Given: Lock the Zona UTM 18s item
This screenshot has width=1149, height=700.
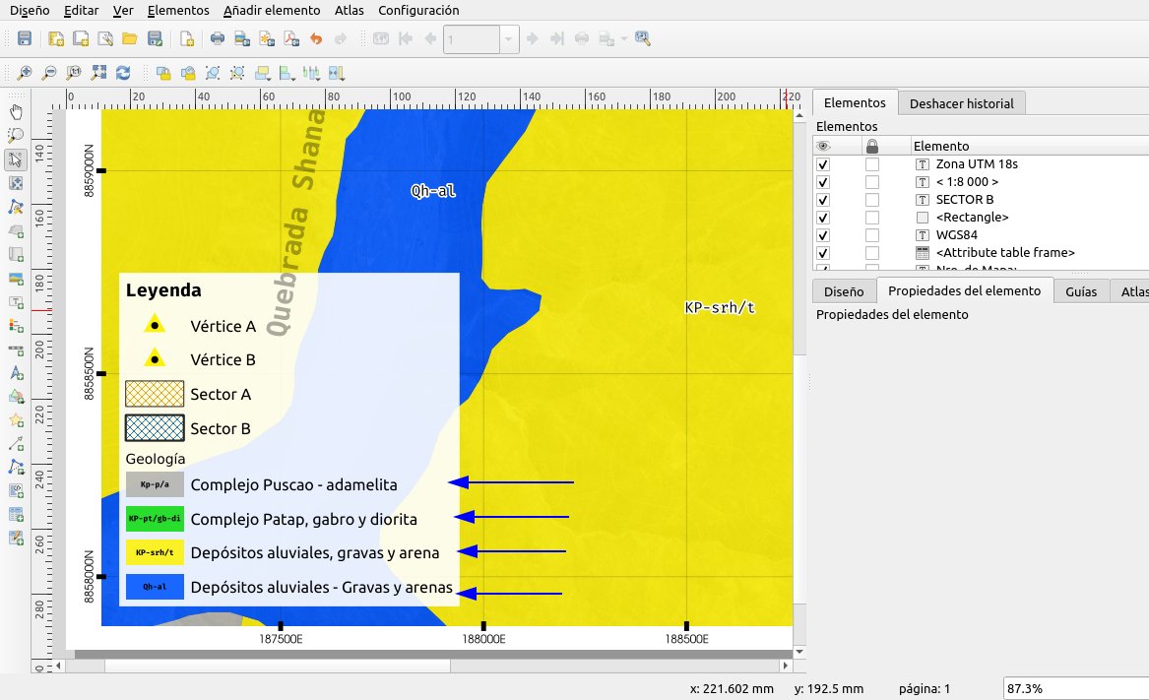Looking at the screenshot, I should [x=872, y=164].
